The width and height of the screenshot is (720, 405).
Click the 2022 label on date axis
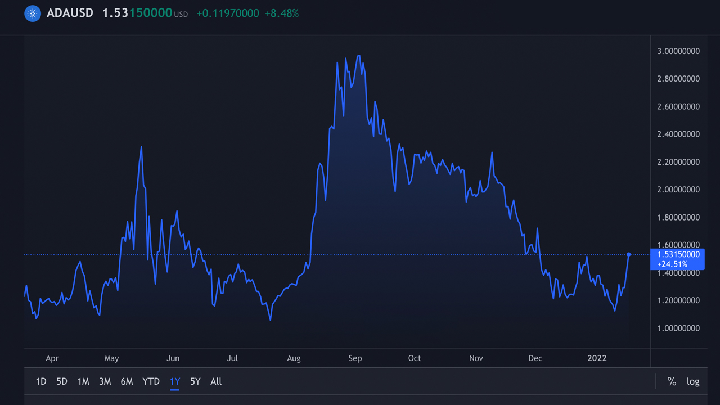pyautogui.click(x=597, y=358)
